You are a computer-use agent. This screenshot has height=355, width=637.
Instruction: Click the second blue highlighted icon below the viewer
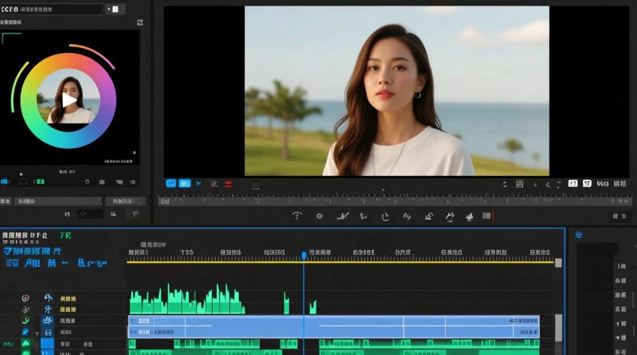[x=185, y=183]
